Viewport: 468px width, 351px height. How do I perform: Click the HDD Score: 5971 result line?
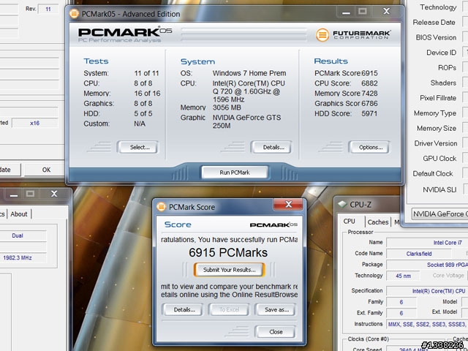pos(346,114)
